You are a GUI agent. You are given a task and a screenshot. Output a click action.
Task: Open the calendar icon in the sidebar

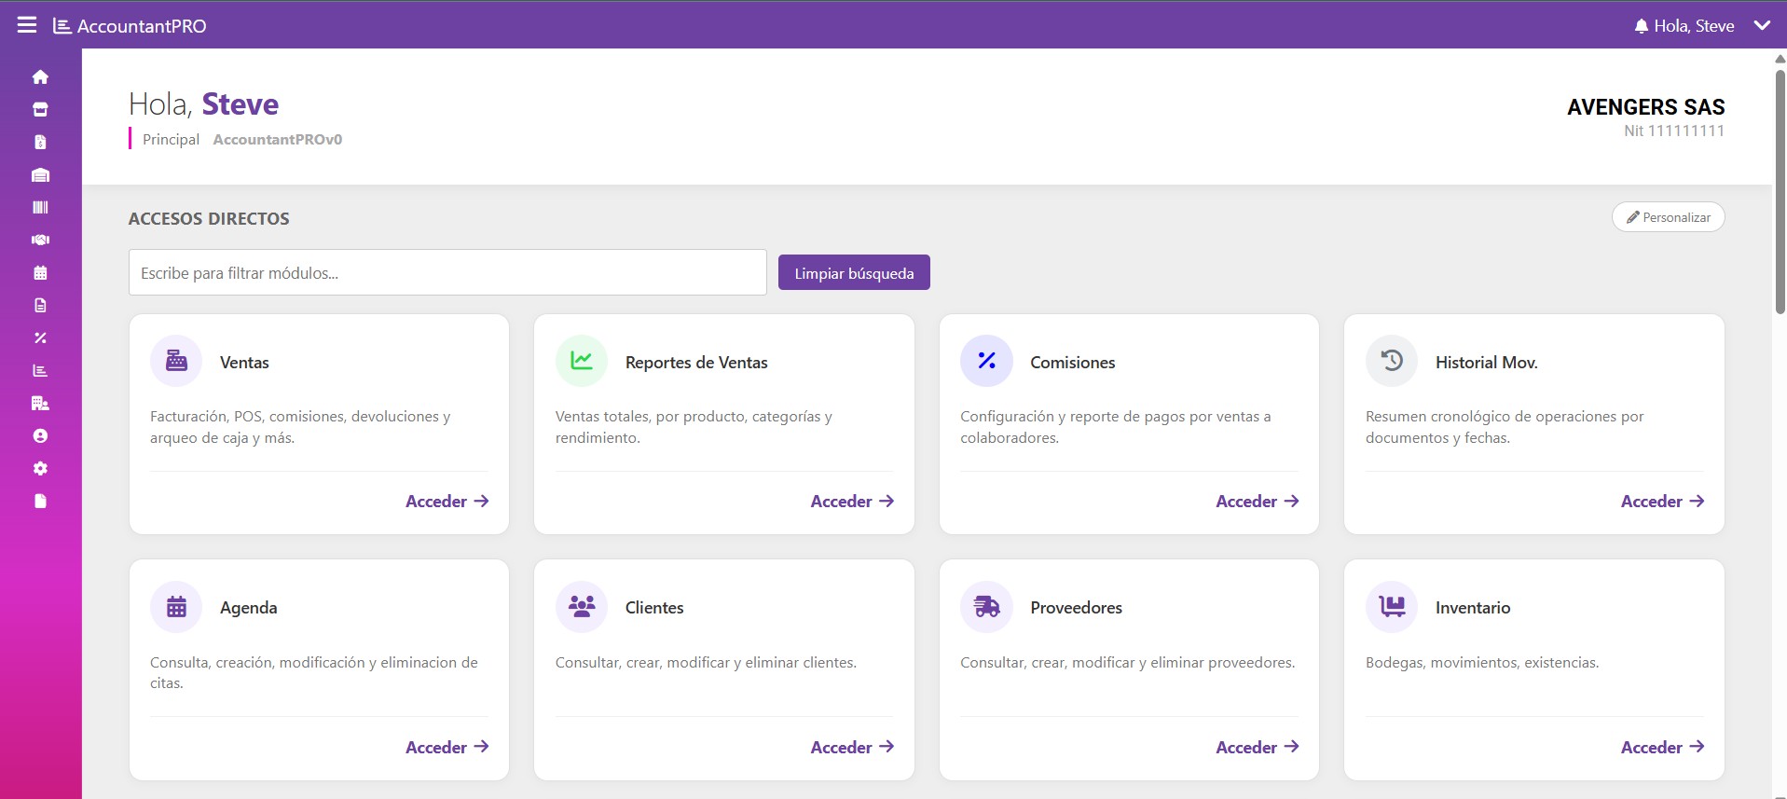point(40,272)
